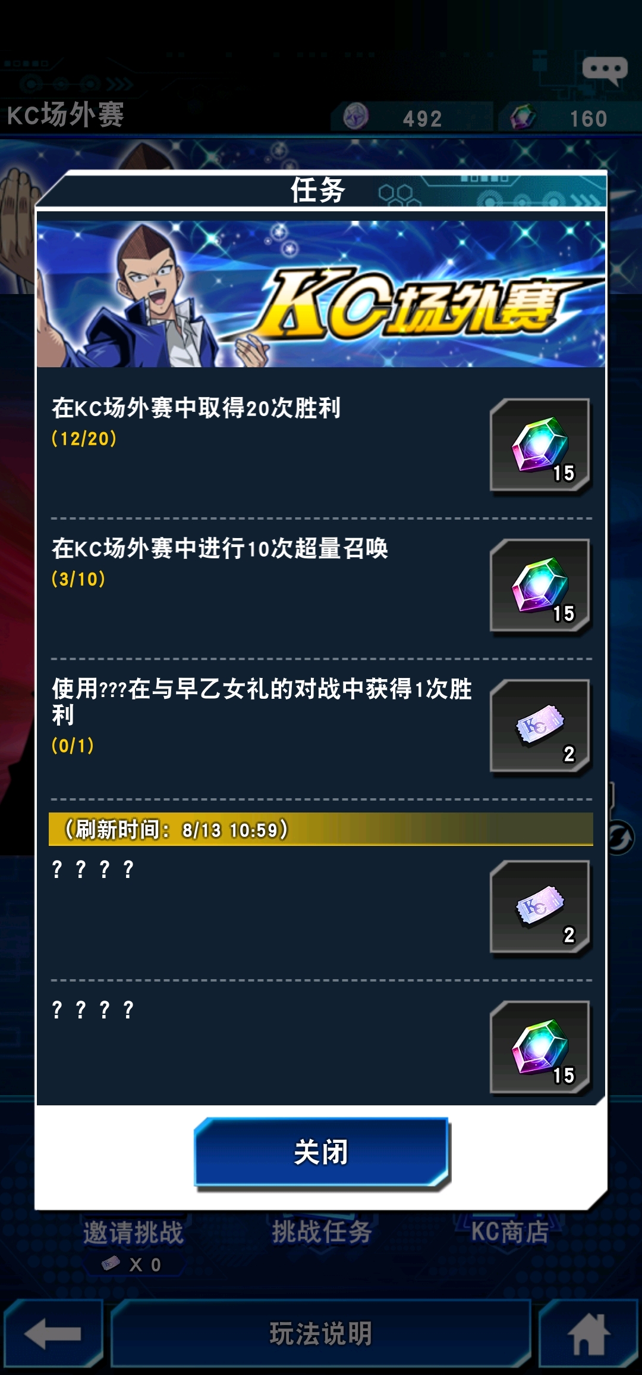This screenshot has width=642, height=1375.
Task: Tap the back arrow button
Action: click(53, 1333)
